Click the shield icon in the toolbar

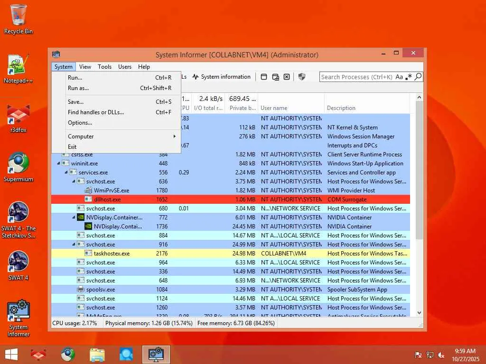(x=301, y=77)
